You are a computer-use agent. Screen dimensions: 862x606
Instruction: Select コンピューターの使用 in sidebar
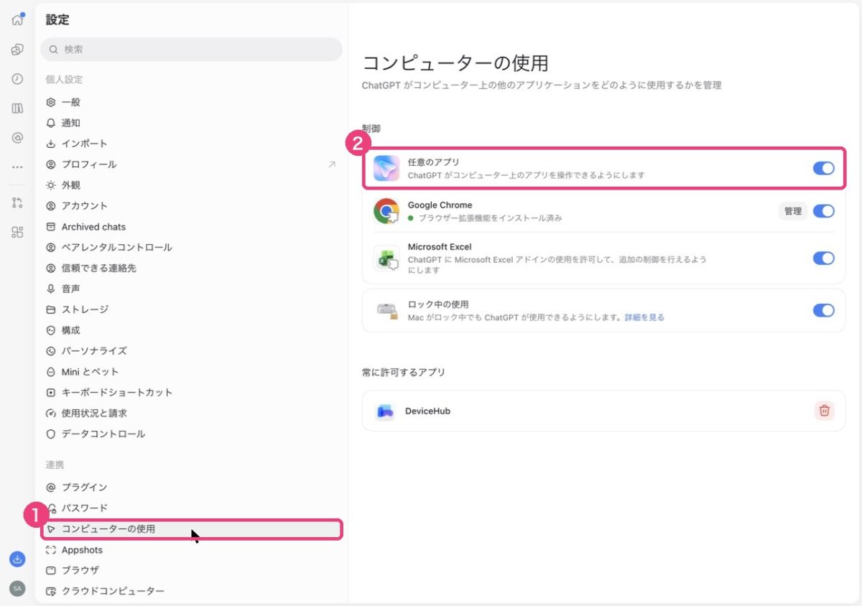(x=191, y=529)
